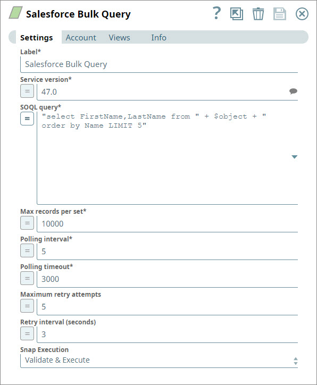Screen dimensions: 317x385
Task: Open the Info tab
Action: [158, 38]
